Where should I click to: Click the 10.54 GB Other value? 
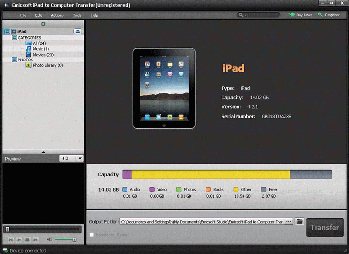[x=242, y=196]
